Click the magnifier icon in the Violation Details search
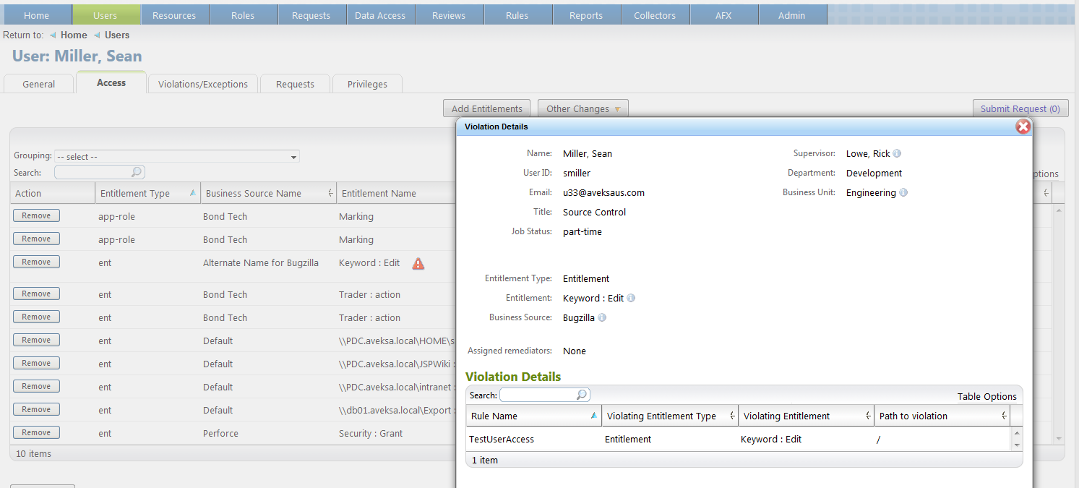1079x488 pixels. click(x=581, y=395)
